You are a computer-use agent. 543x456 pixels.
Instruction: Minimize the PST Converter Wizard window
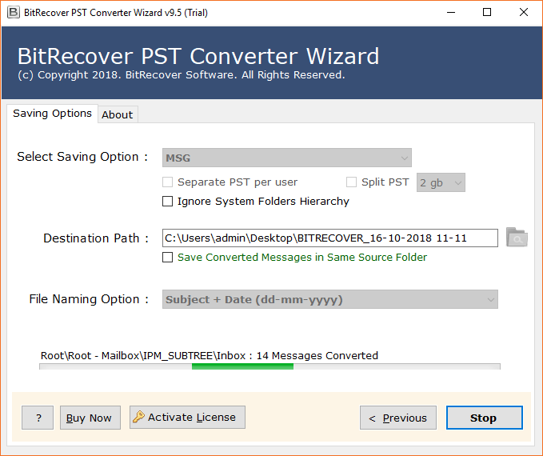click(x=451, y=13)
